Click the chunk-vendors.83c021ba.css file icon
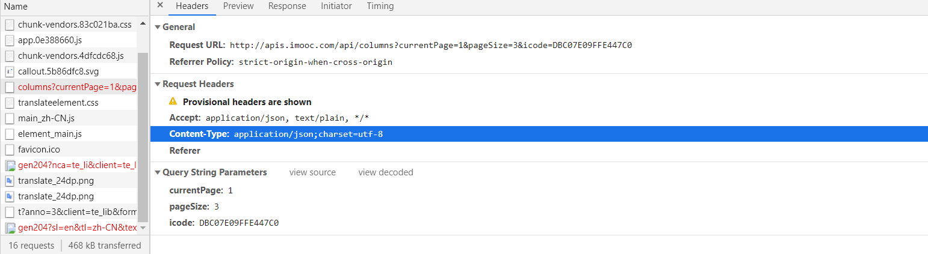The height and width of the screenshot is (254, 928). point(10,25)
